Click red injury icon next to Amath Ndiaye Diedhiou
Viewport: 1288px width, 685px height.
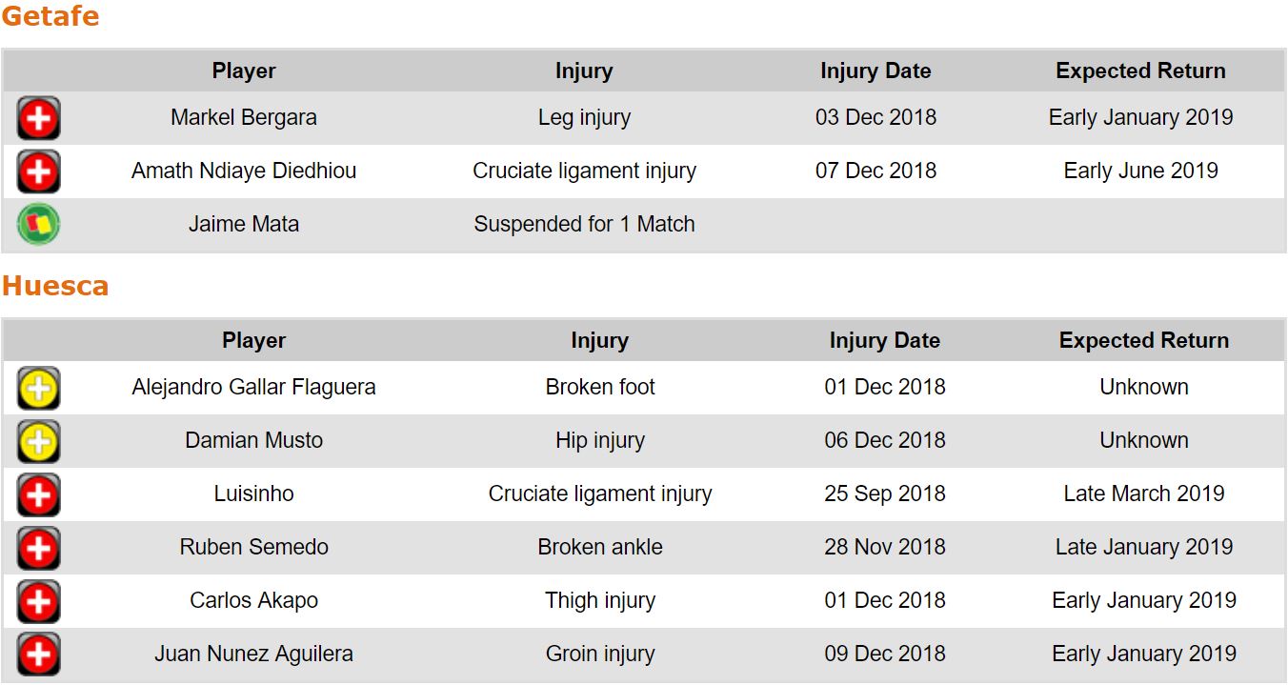pyautogui.click(x=38, y=172)
